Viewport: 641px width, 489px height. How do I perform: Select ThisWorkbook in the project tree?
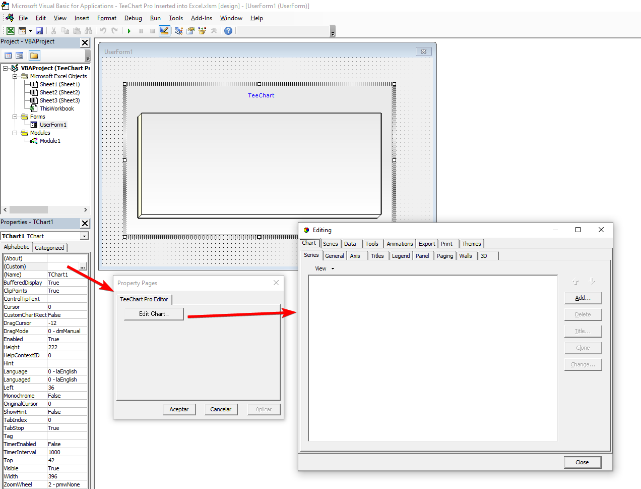57,108
